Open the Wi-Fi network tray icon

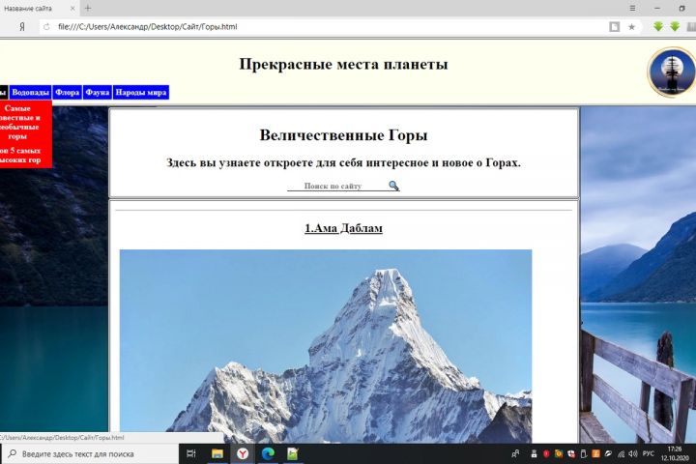pyautogui.click(x=621, y=453)
